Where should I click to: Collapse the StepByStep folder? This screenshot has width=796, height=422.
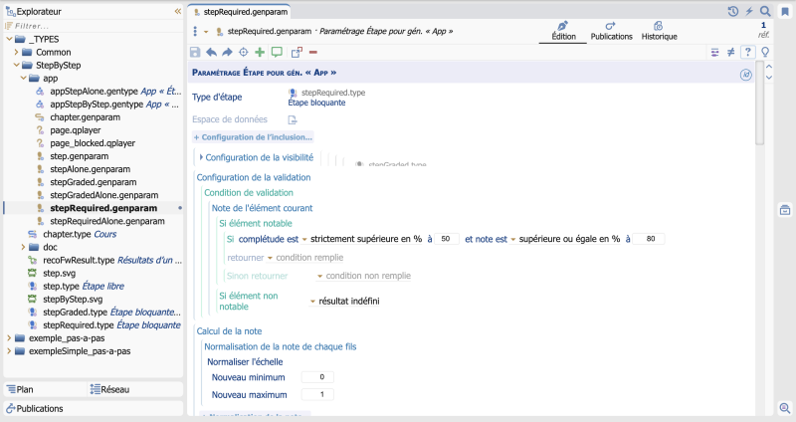16,65
